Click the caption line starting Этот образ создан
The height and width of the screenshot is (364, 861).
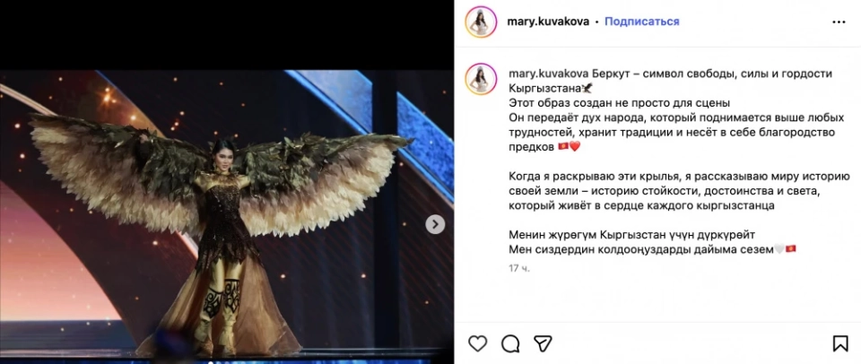[x=619, y=103]
